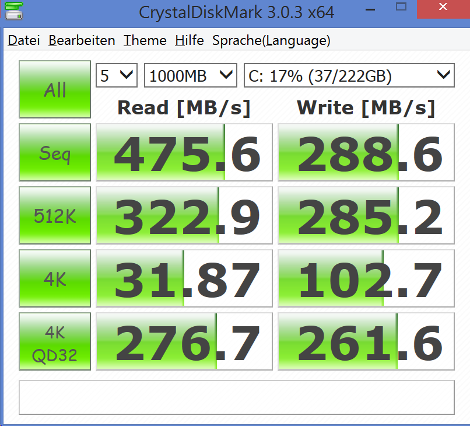Open the Datei menu
The image size is (470, 426).
click(24, 40)
